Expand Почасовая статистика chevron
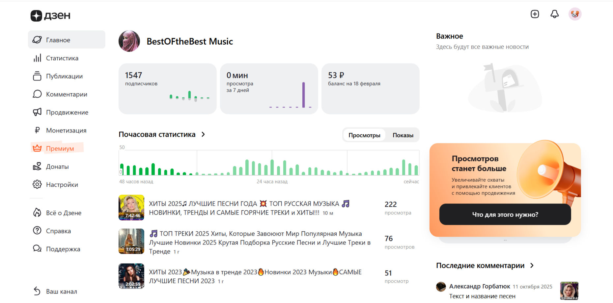 tap(203, 134)
